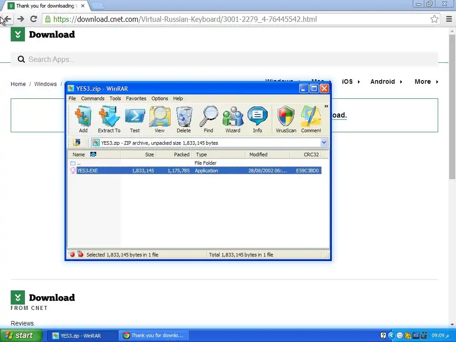This screenshot has height=342, width=456.
Task: Select the YES3.EXE file row
Action: pyautogui.click(x=195, y=171)
